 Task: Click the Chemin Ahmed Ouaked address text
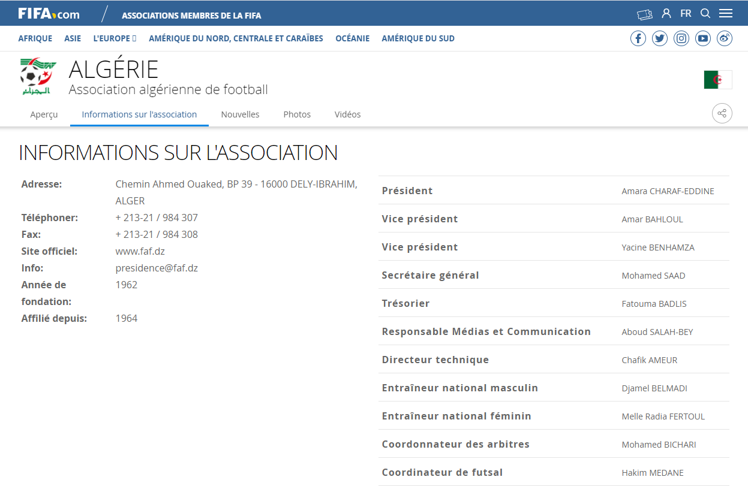(236, 192)
